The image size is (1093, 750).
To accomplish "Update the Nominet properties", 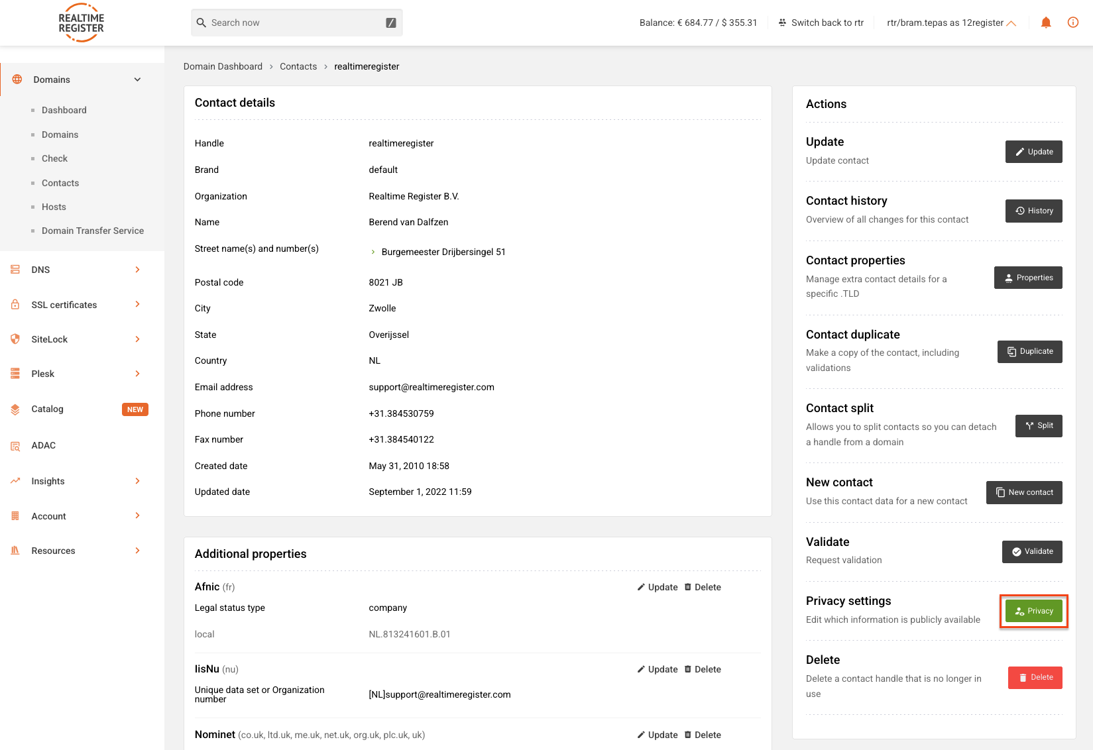I will [x=658, y=735].
